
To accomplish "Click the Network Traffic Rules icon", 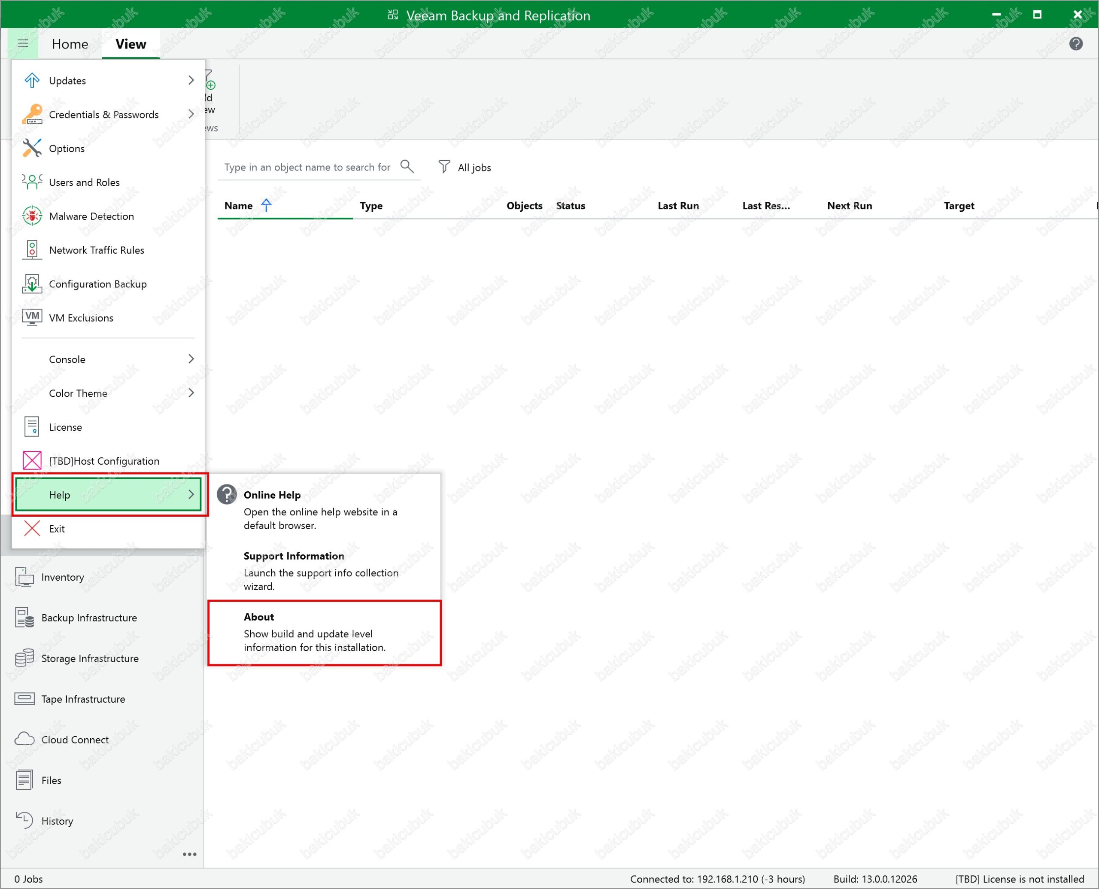I will (32, 250).
